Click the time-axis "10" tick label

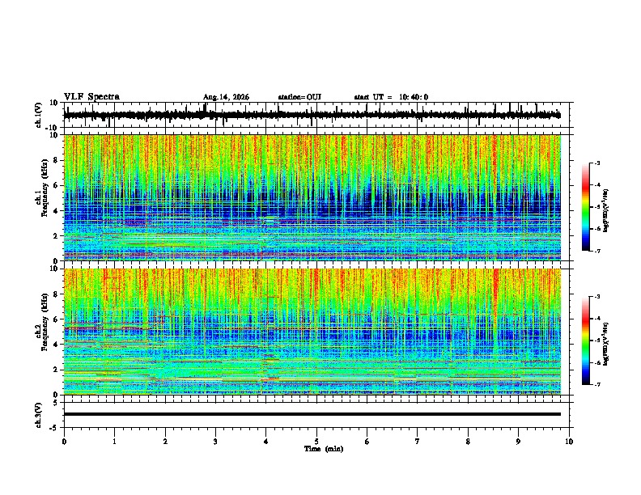tap(569, 442)
